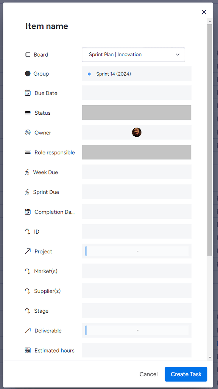218x389 pixels.
Task: Expand the Project connected item selector
Action: pos(136,251)
